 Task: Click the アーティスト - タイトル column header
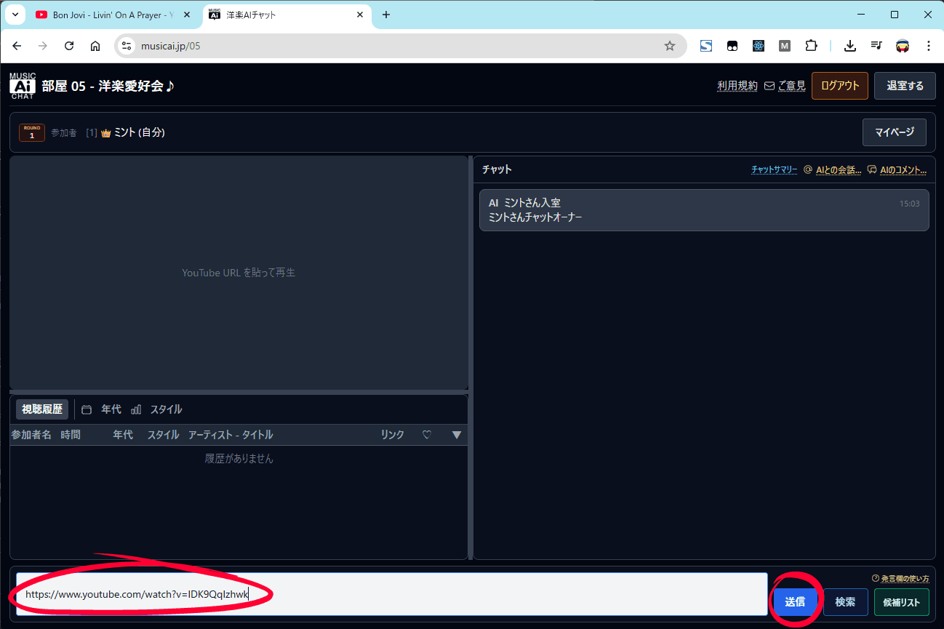coord(231,435)
